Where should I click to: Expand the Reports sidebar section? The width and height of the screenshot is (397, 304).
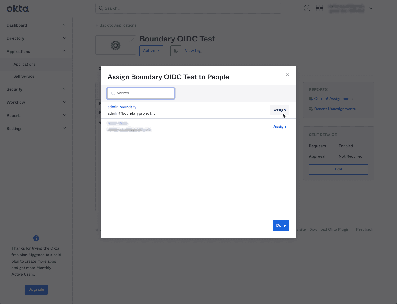64,115
